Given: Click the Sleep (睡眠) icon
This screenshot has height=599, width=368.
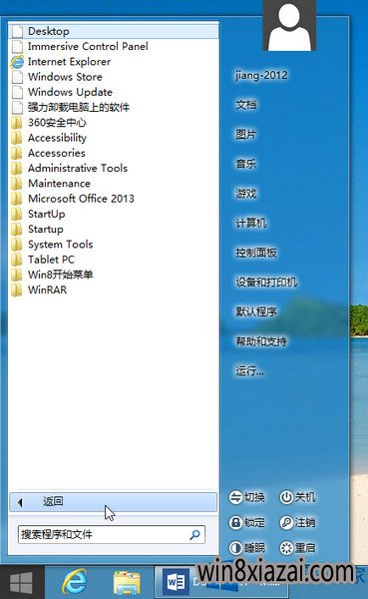Looking at the screenshot, I should point(235,548).
